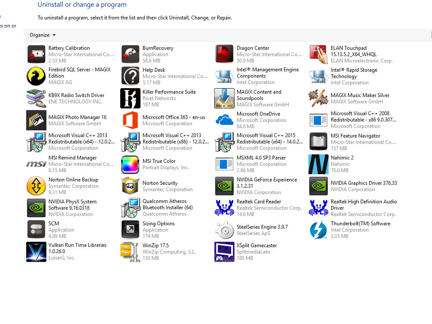Select Intel Rapid Storage Technology icon
Screen dimensions: 432x324
point(319,76)
